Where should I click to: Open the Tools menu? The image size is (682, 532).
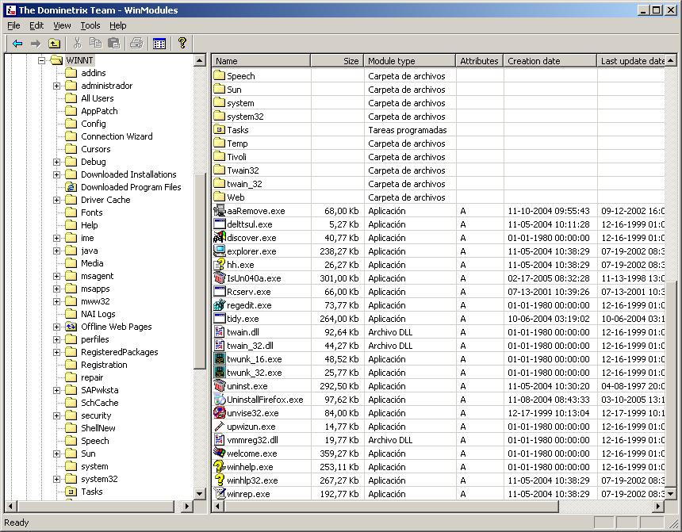[x=90, y=25]
